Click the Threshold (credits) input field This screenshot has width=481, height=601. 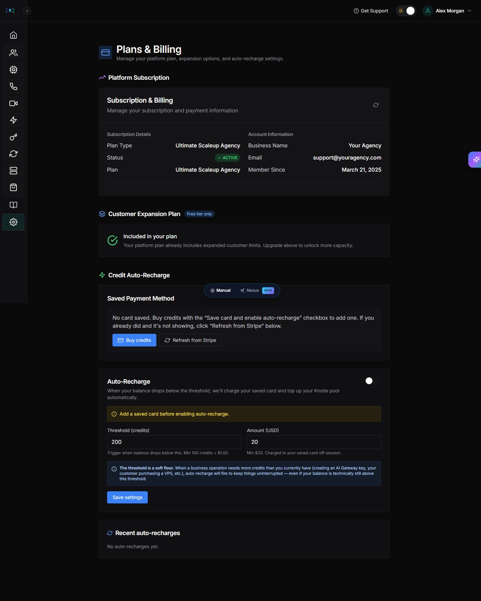coord(174,442)
